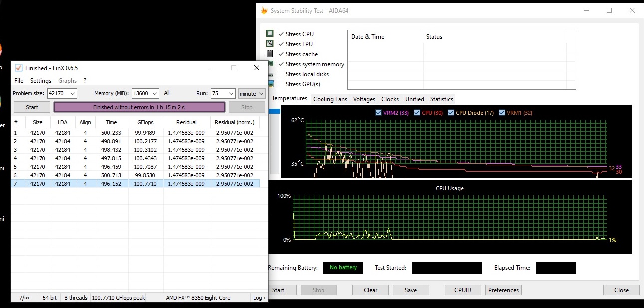Enable Stress GPU(s) checkbox
This screenshot has height=308, width=644.
coord(281,84)
